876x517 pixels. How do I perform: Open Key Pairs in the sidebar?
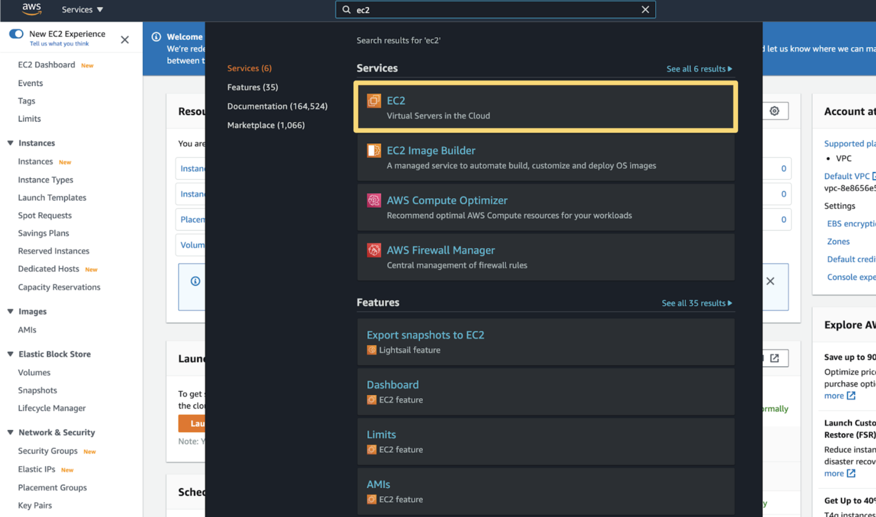point(35,505)
